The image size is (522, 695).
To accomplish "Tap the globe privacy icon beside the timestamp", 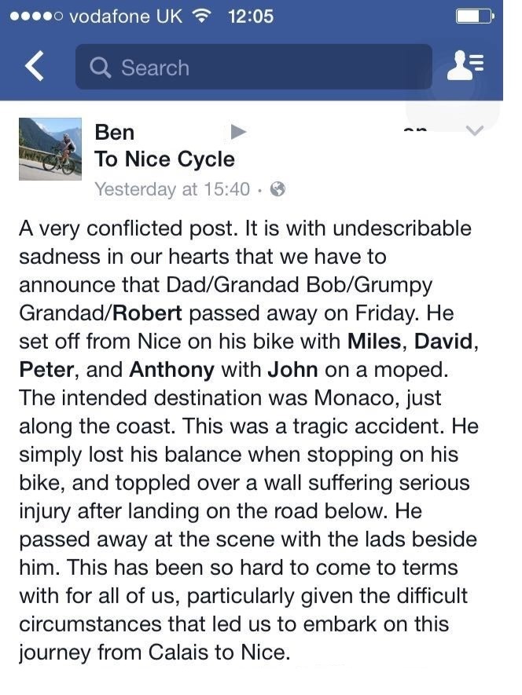I will (x=277, y=189).
